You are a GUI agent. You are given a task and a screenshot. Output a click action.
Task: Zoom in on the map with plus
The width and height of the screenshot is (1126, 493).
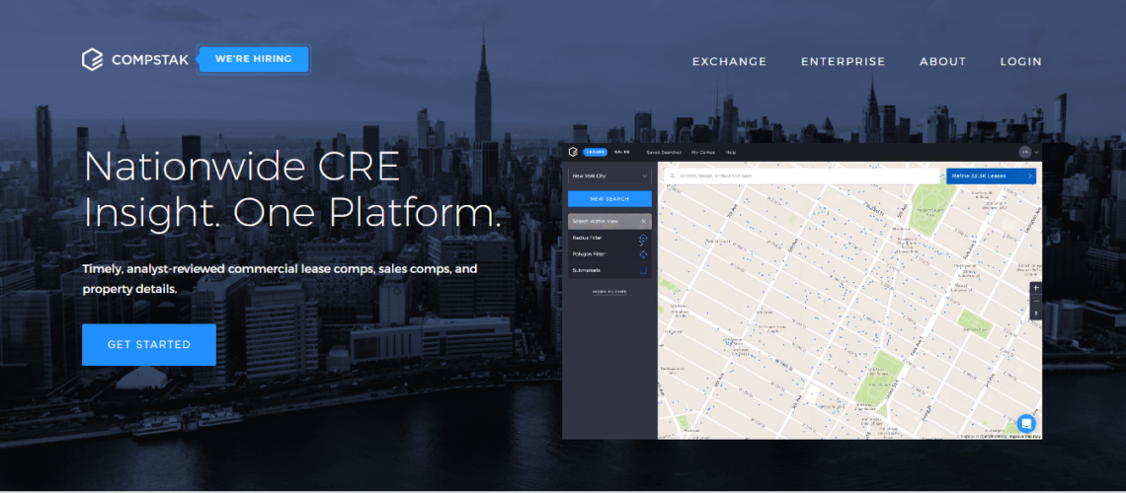[x=1035, y=288]
